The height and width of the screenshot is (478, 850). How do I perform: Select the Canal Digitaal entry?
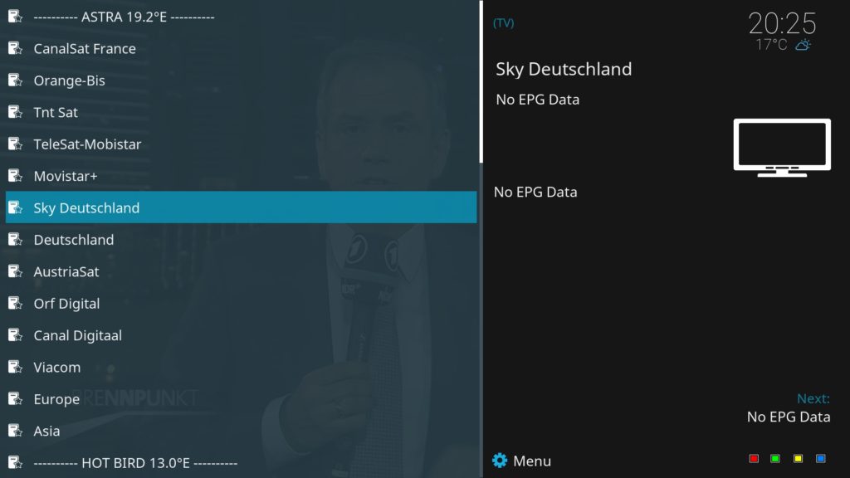[242, 335]
